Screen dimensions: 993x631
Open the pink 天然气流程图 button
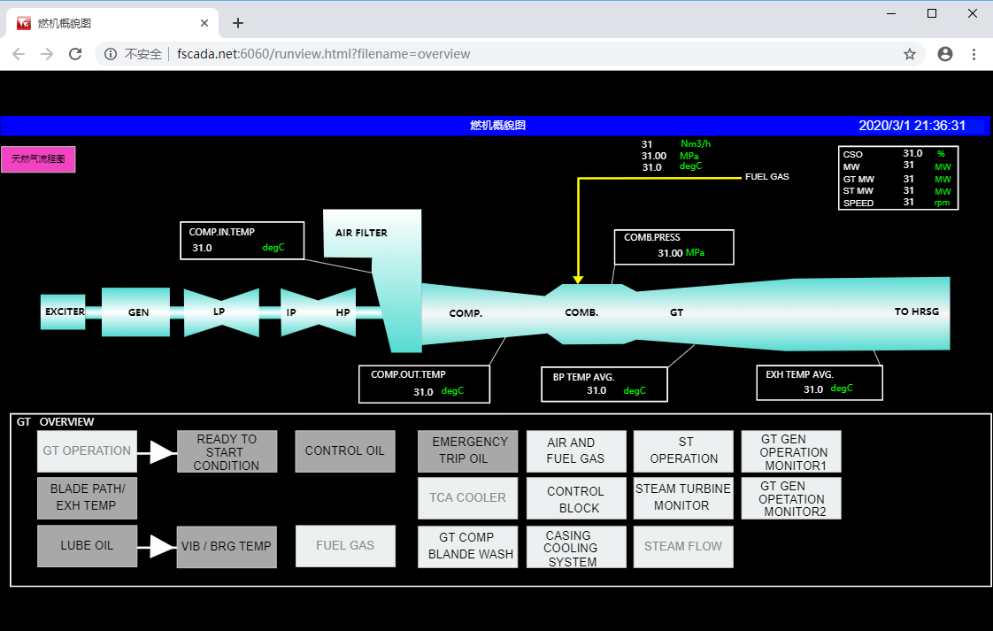pyautogui.click(x=38, y=159)
